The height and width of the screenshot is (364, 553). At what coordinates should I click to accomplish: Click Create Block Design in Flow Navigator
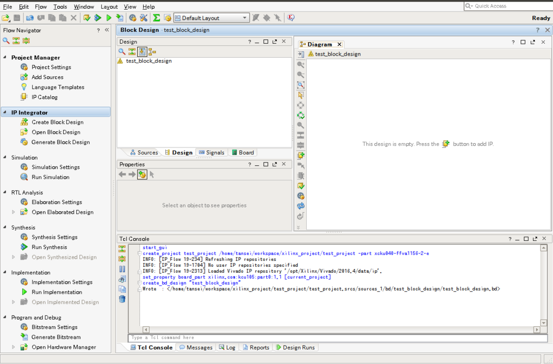pyautogui.click(x=57, y=122)
